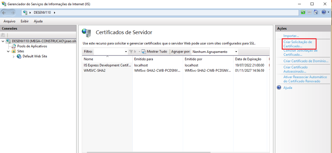Expand the Default Web Site node
Image resolution: width=332 pixels, height=153 pixels.
13,56
